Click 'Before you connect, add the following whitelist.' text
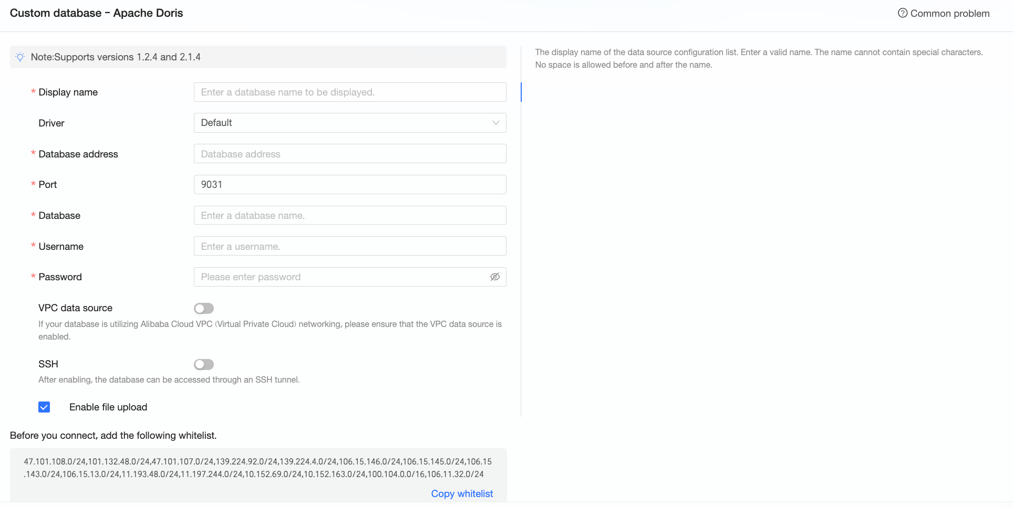The height and width of the screenshot is (507, 1013). [x=113, y=436]
